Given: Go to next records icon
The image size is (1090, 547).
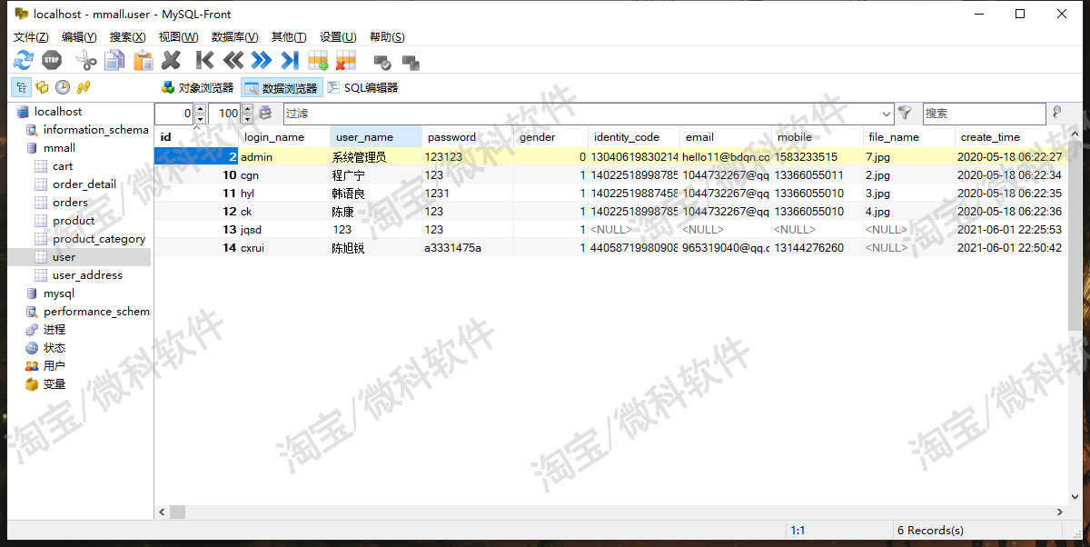Looking at the screenshot, I should point(262,61).
